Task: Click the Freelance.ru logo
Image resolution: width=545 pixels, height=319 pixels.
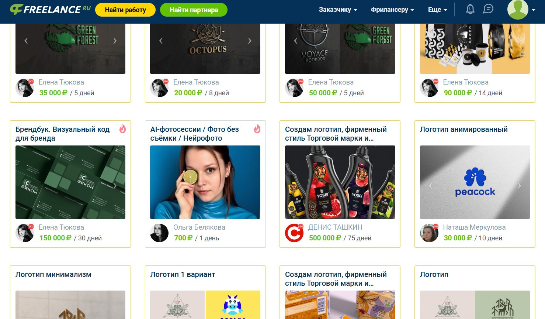Action: click(x=50, y=10)
